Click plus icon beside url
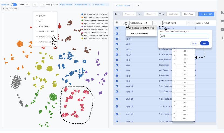Image resolution: width=224 pixels, height=133 pixels. click(x=37, y=21)
